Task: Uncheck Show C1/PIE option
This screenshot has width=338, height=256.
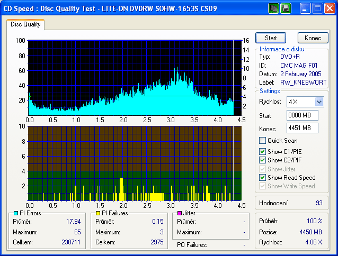Action: (262, 152)
